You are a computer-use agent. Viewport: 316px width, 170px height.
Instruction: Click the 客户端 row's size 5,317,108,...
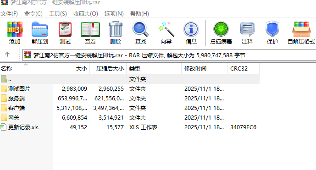tap(72, 108)
